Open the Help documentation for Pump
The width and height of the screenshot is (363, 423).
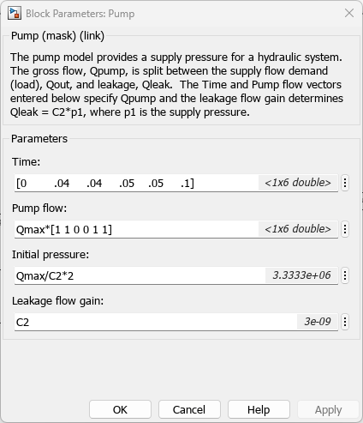tap(259, 409)
